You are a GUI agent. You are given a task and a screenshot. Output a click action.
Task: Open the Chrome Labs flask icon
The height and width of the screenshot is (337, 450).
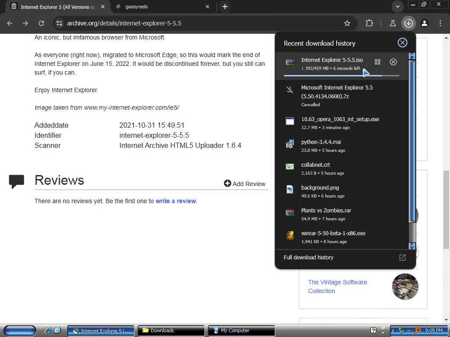pos(392,23)
